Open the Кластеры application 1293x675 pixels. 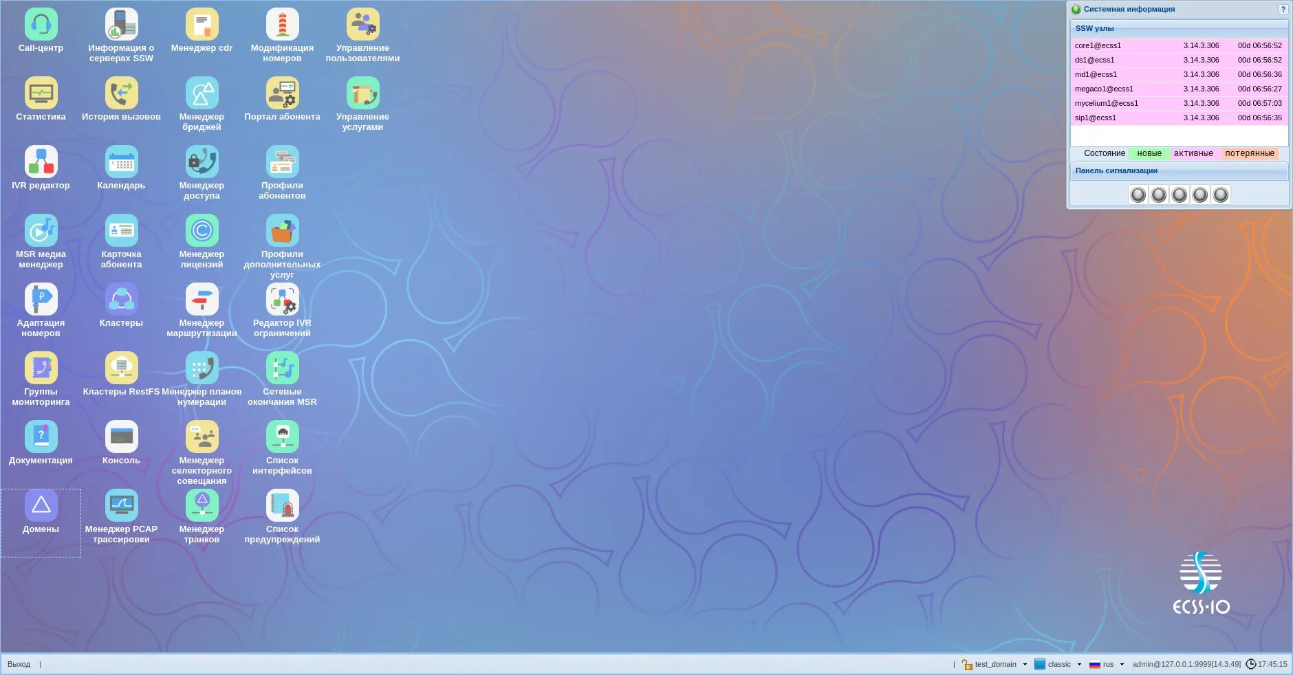tap(121, 300)
